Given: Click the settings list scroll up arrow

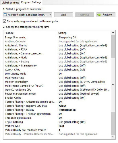Looking at the screenshot, I should [x=113, y=33].
